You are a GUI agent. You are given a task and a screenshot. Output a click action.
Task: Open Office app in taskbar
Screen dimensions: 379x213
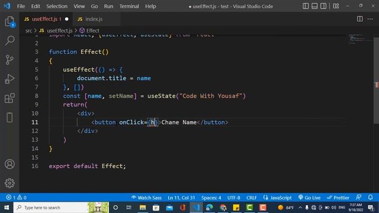183,208
